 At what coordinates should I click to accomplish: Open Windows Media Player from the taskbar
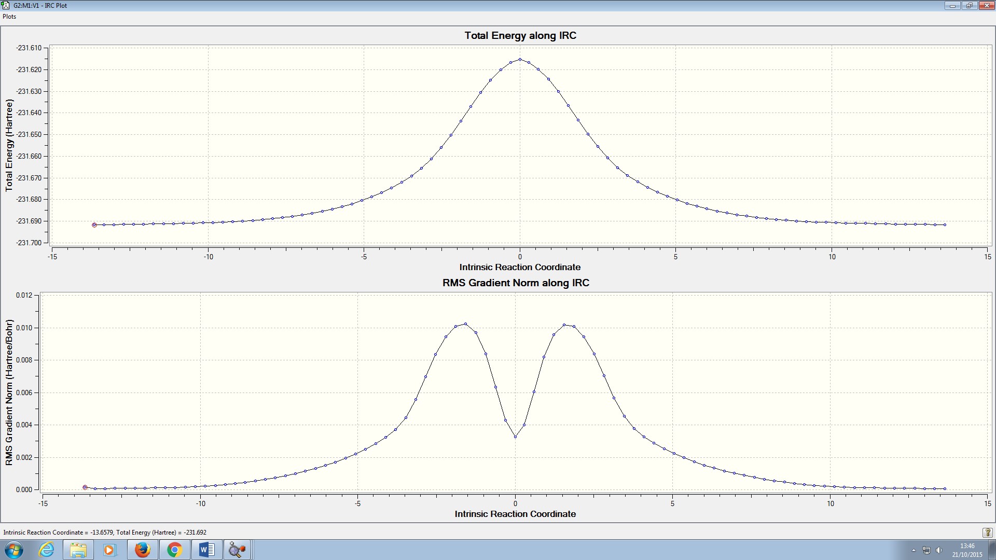click(109, 550)
